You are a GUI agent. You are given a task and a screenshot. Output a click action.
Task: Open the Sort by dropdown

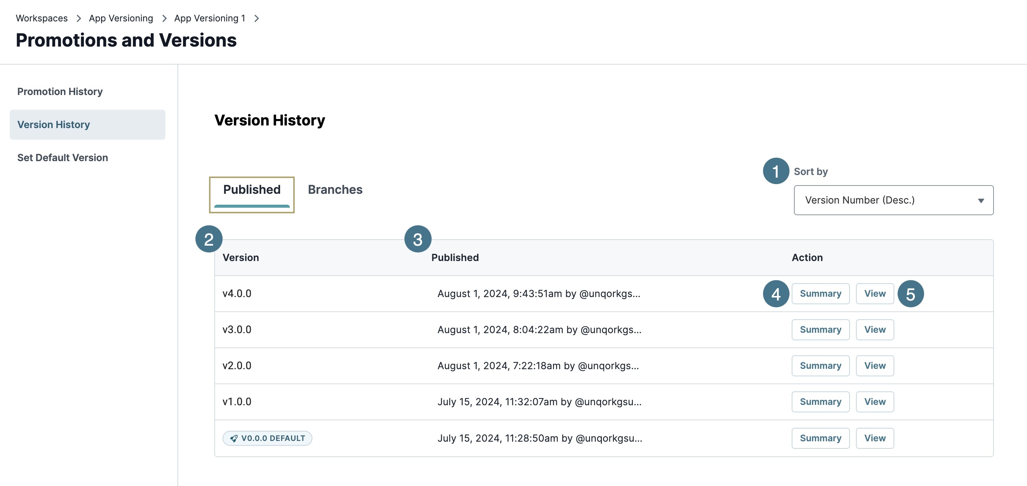893,200
